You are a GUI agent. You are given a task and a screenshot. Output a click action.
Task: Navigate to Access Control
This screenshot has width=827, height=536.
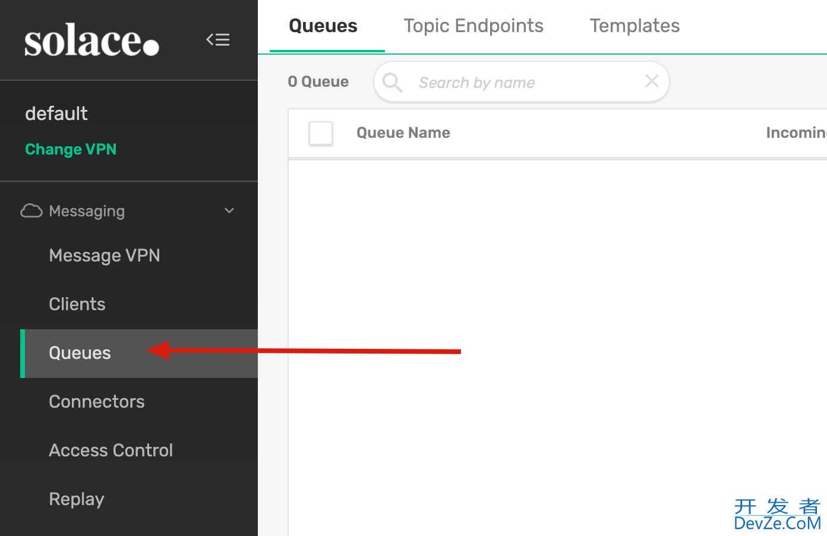[111, 450]
